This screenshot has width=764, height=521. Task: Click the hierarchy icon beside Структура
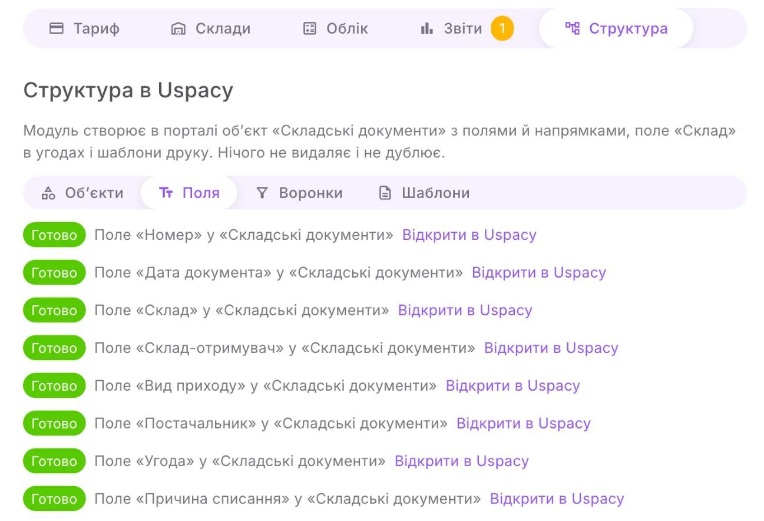(x=573, y=28)
